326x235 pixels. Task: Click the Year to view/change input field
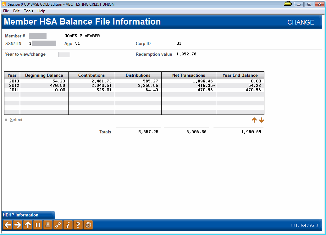click(x=64, y=54)
